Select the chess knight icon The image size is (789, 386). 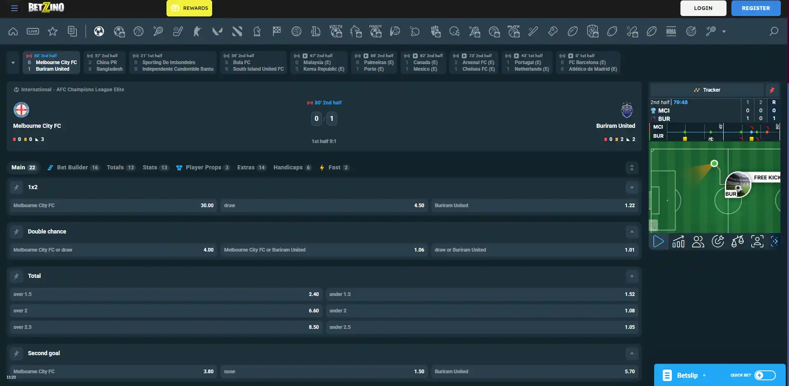click(257, 31)
